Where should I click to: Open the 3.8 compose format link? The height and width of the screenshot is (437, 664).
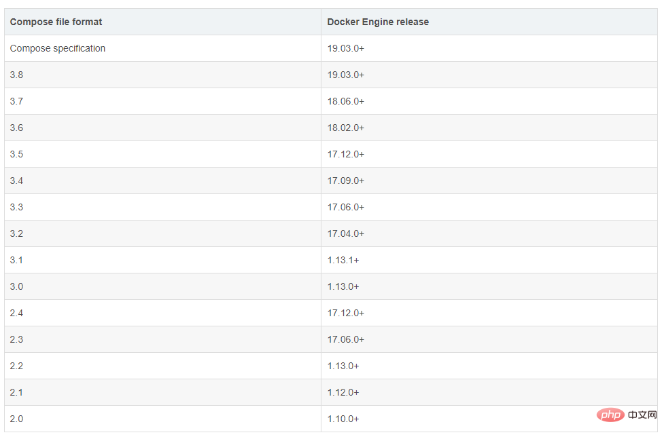coord(16,75)
